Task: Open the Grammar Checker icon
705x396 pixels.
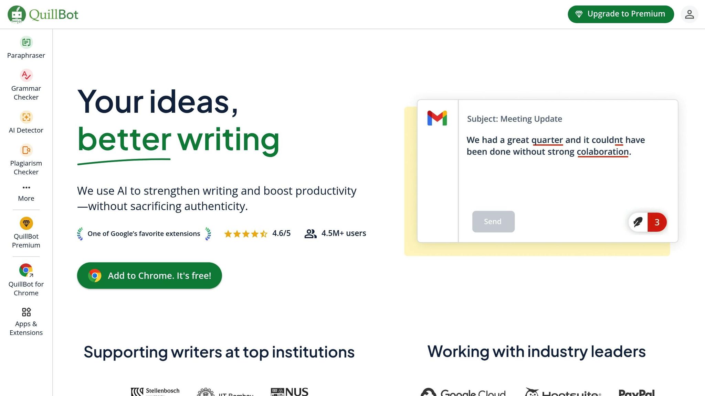Action: [x=26, y=75]
